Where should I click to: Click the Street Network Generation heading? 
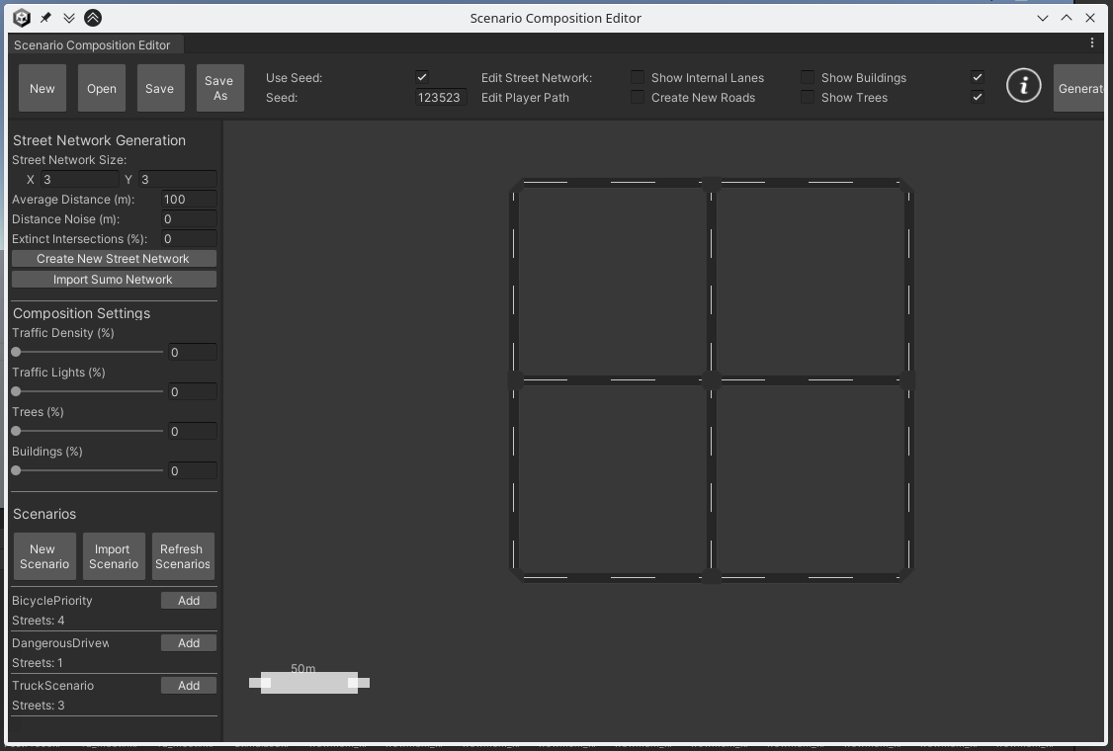(x=100, y=140)
